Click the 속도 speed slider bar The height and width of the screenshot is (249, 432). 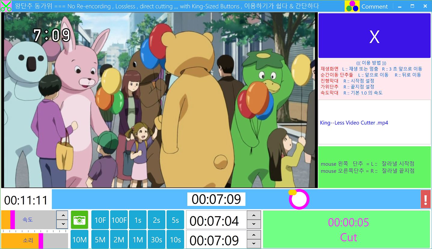pos(29,220)
